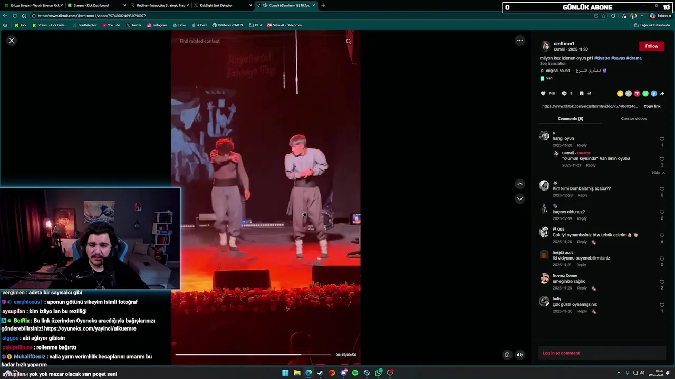Open a new browser tab with plus
The height and width of the screenshot is (379, 675).
pyautogui.click(x=323, y=5)
